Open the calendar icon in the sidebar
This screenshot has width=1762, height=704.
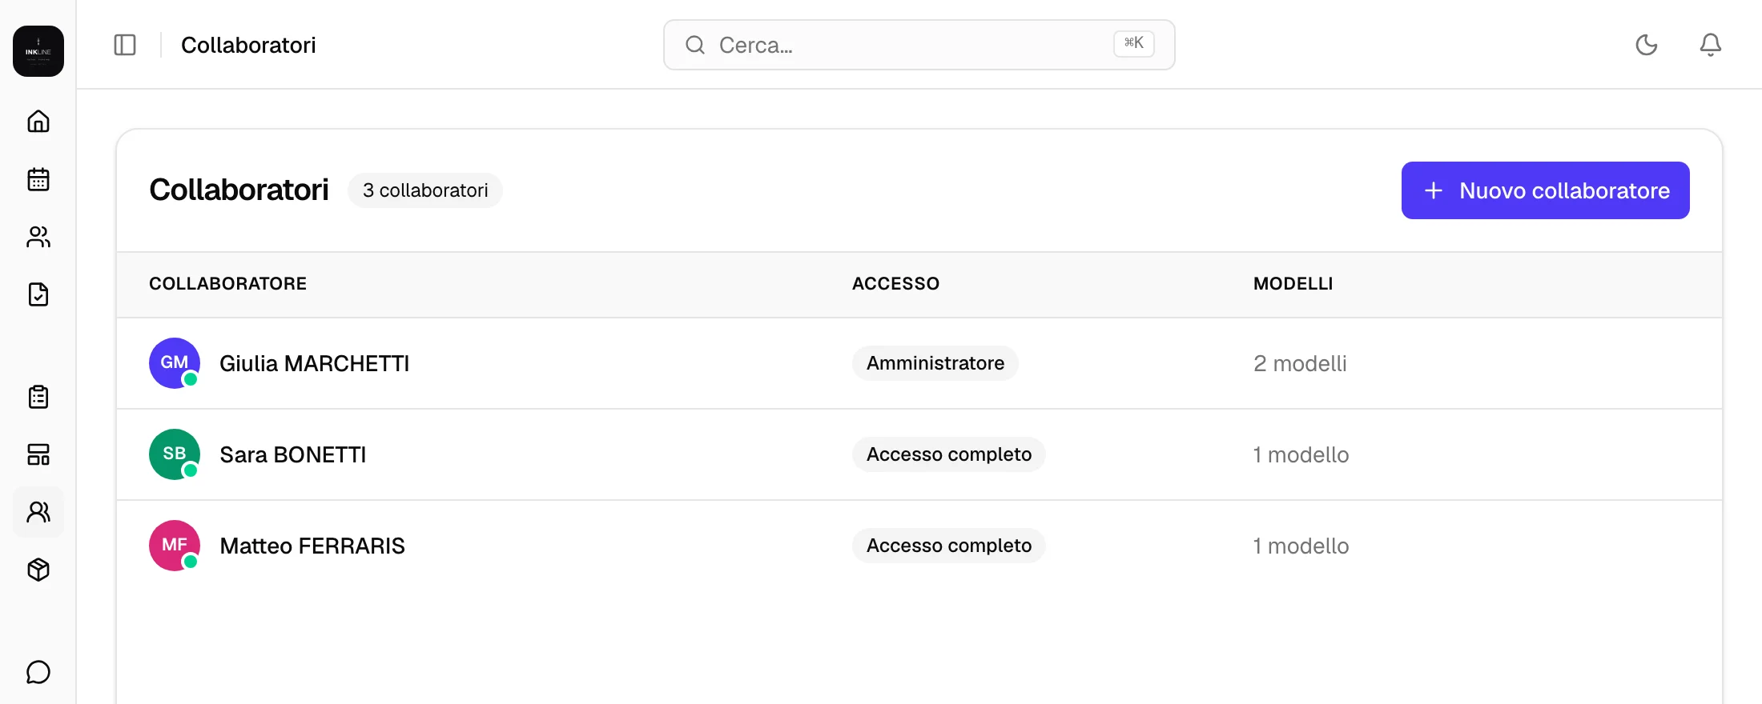[38, 179]
